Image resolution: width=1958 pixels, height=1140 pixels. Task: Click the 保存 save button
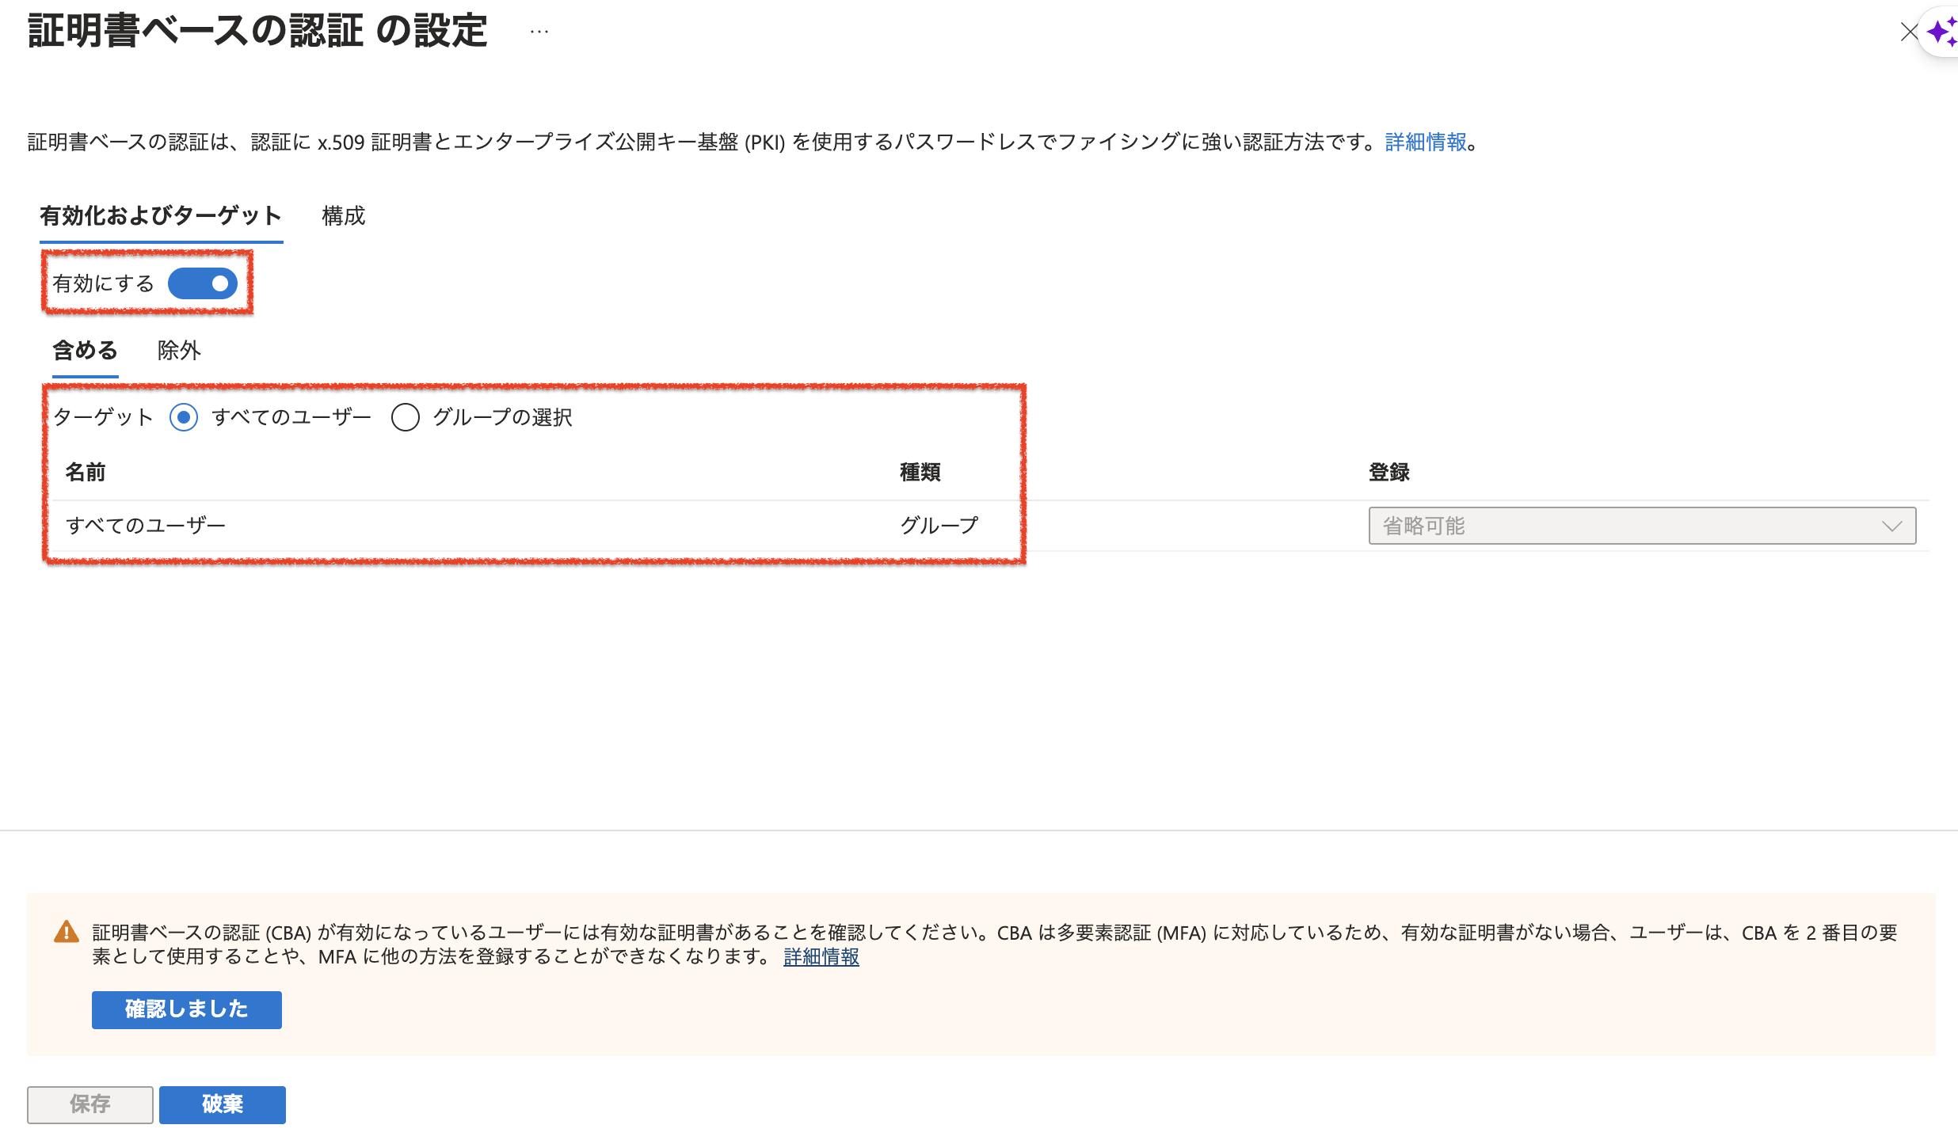pos(90,1104)
